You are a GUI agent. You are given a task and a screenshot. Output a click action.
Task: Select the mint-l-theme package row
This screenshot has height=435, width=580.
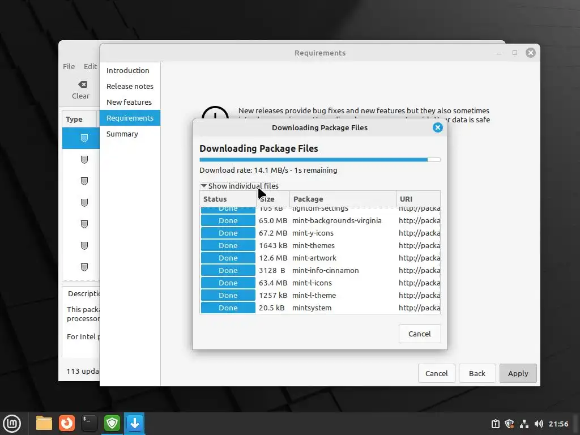tap(320, 295)
